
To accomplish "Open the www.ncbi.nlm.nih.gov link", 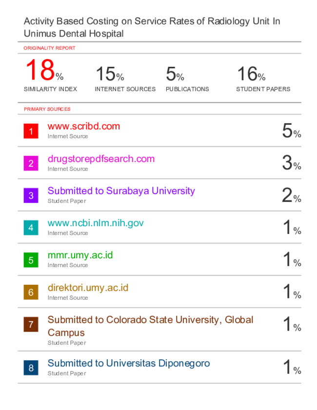I will 96,223.
